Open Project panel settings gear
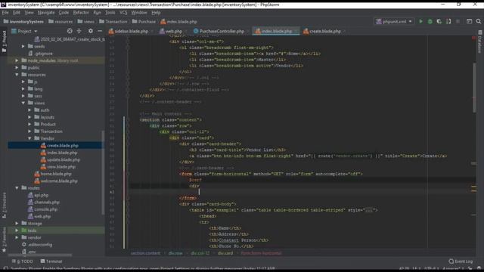This screenshot has height=272, width=484. (91, 31)
